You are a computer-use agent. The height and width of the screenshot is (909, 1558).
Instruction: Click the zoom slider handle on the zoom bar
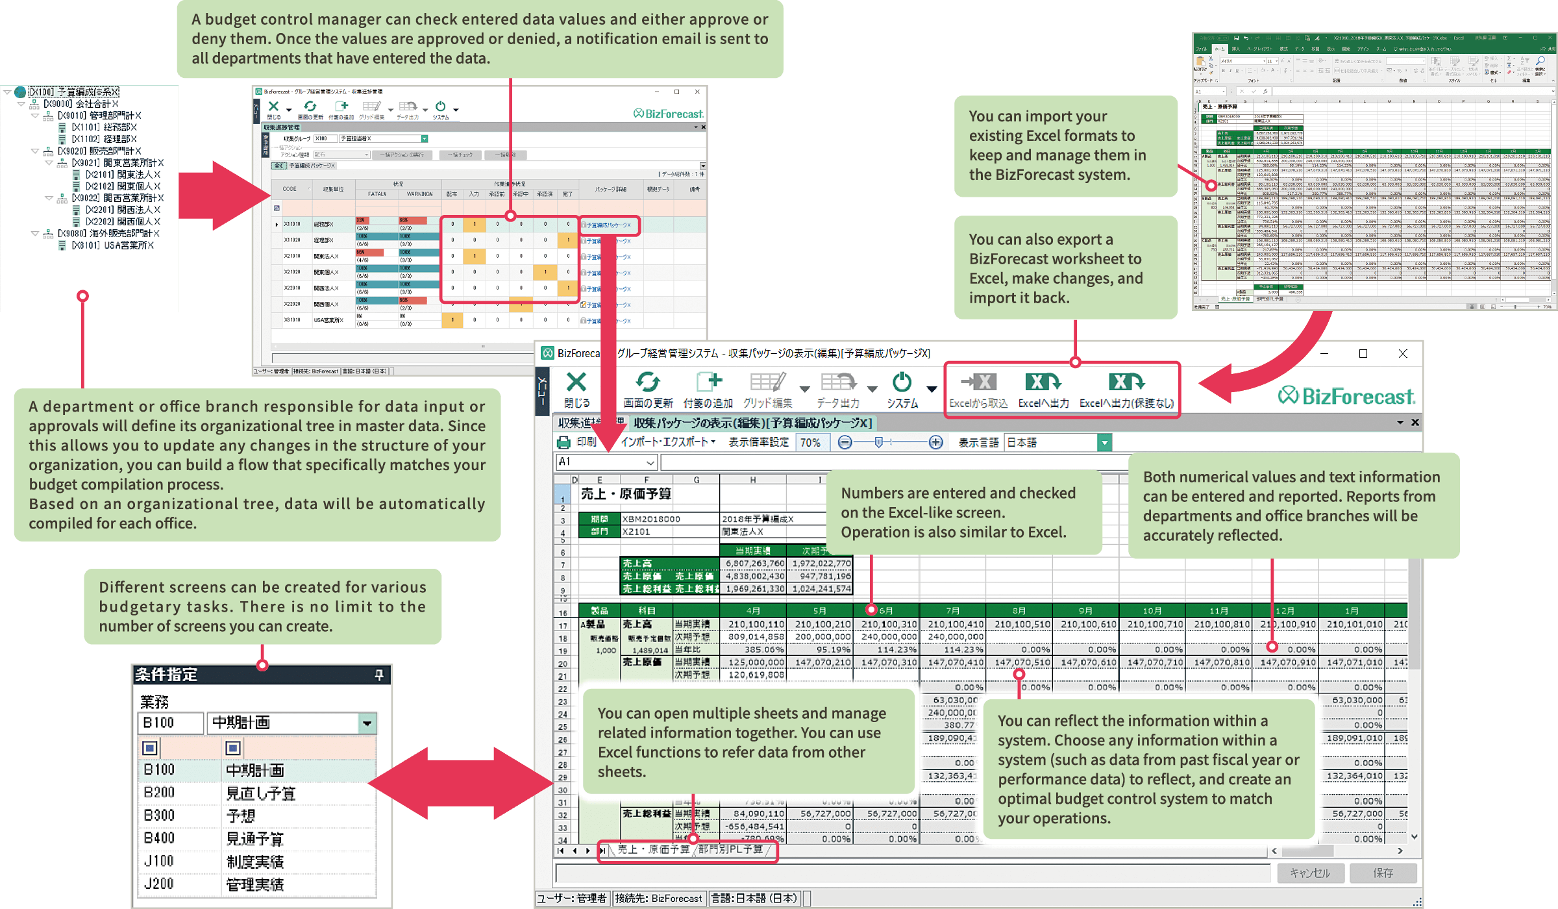878,442
